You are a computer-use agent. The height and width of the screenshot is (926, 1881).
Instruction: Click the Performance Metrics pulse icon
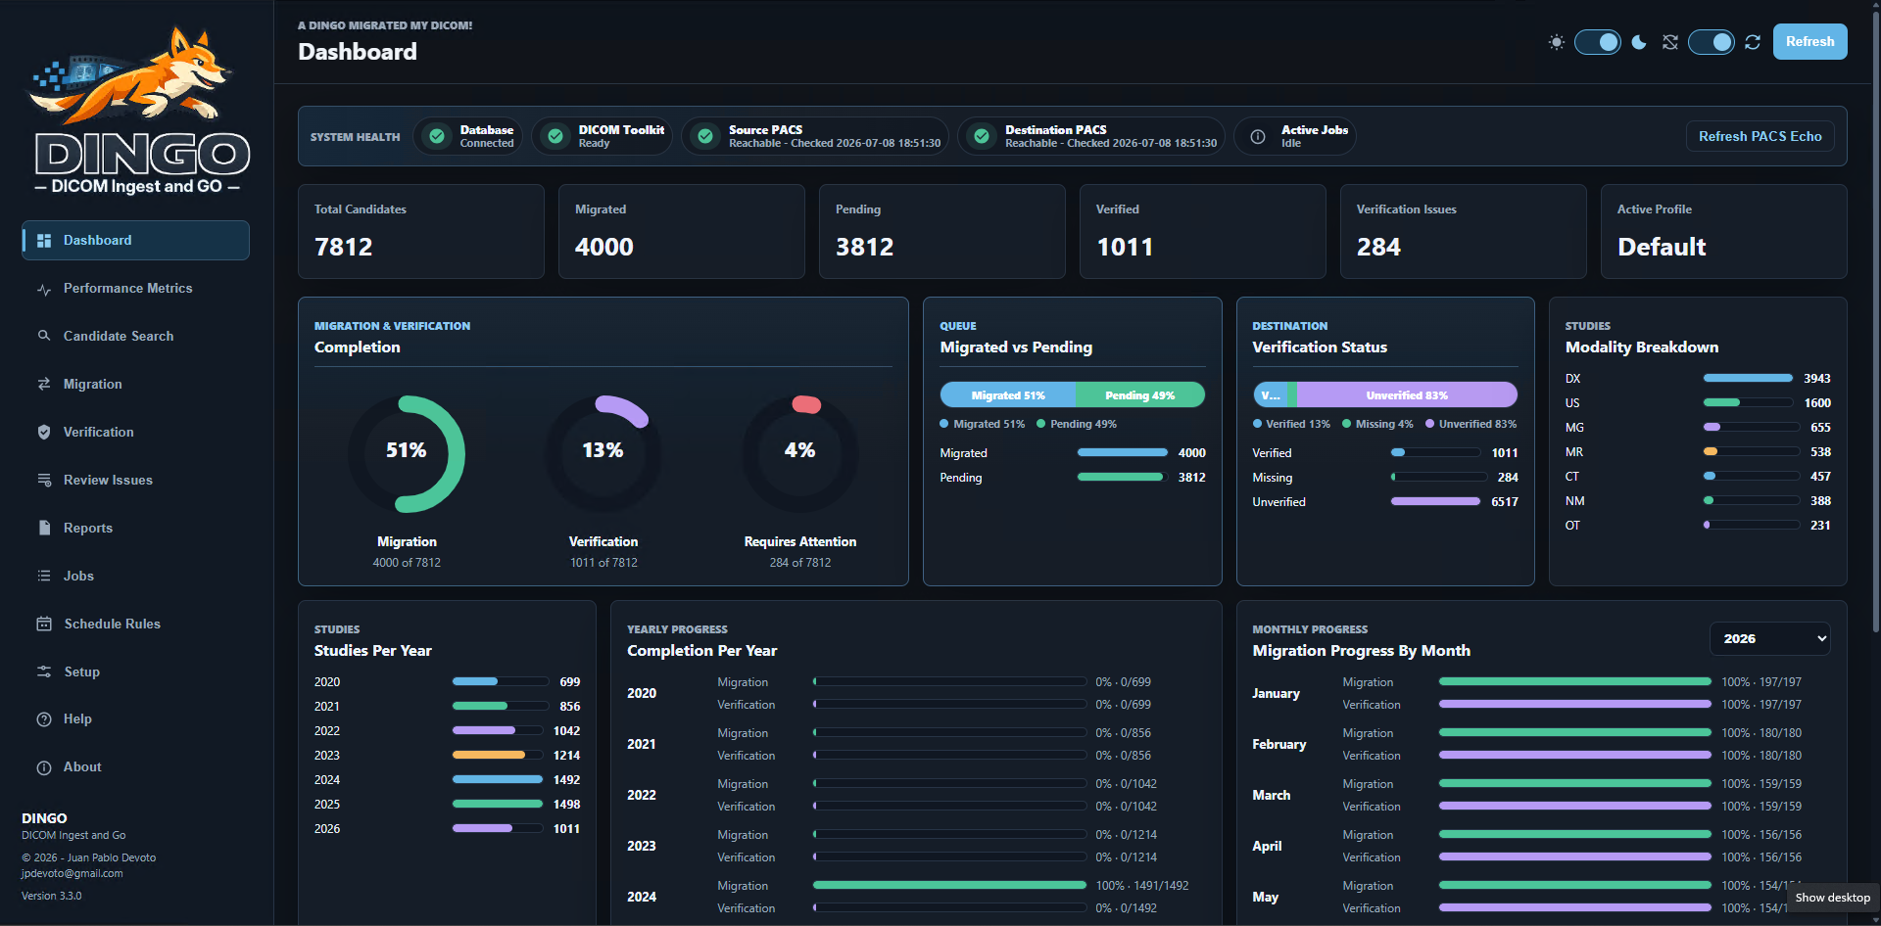[x=44, y=289]
